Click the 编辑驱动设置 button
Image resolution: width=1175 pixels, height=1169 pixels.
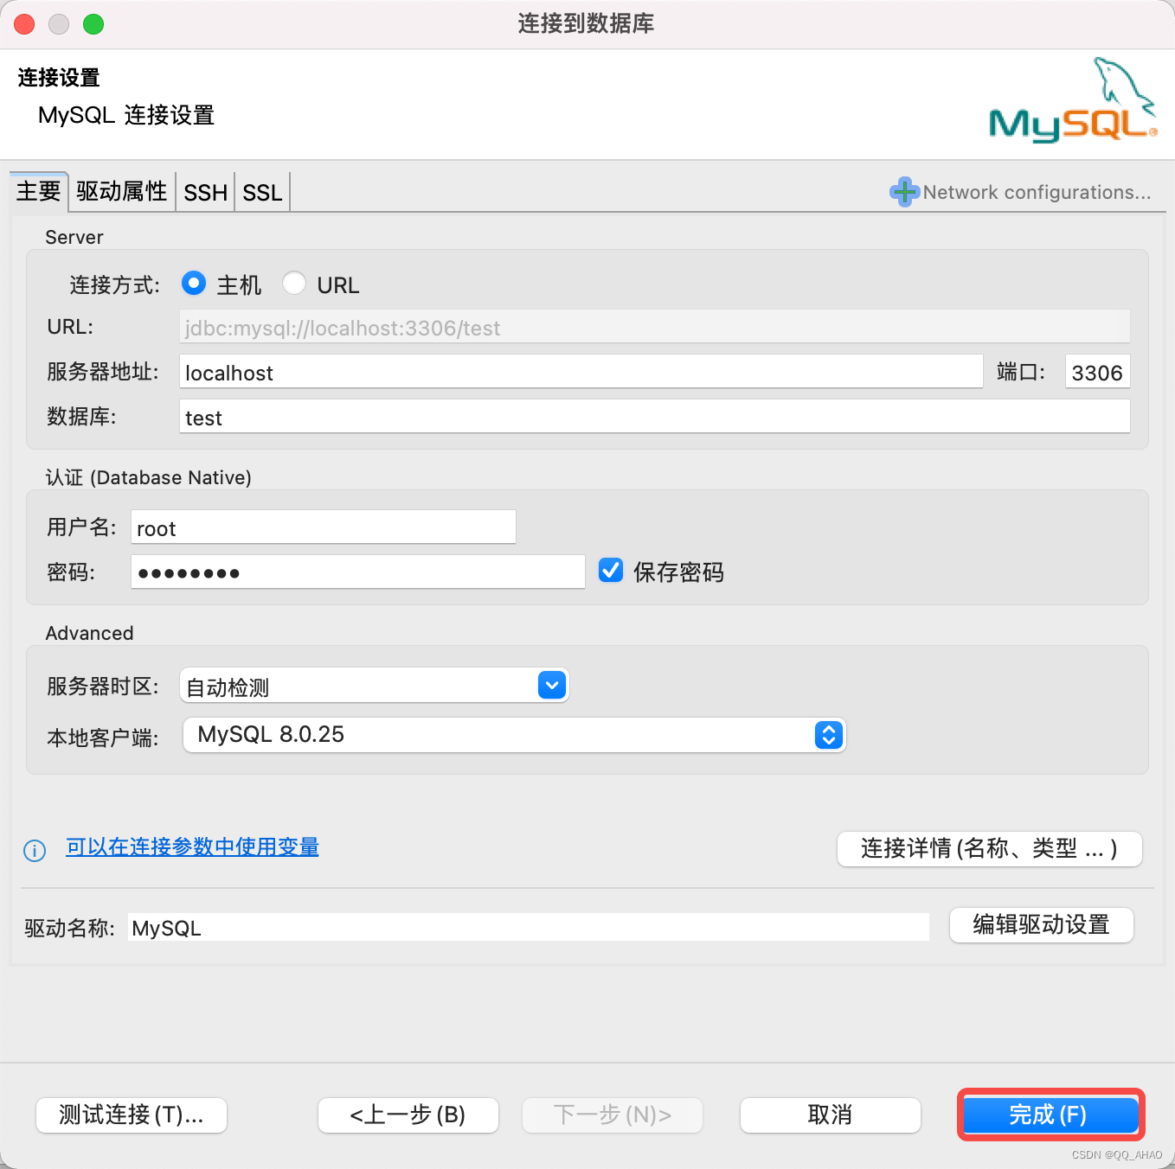(1042, 924)
